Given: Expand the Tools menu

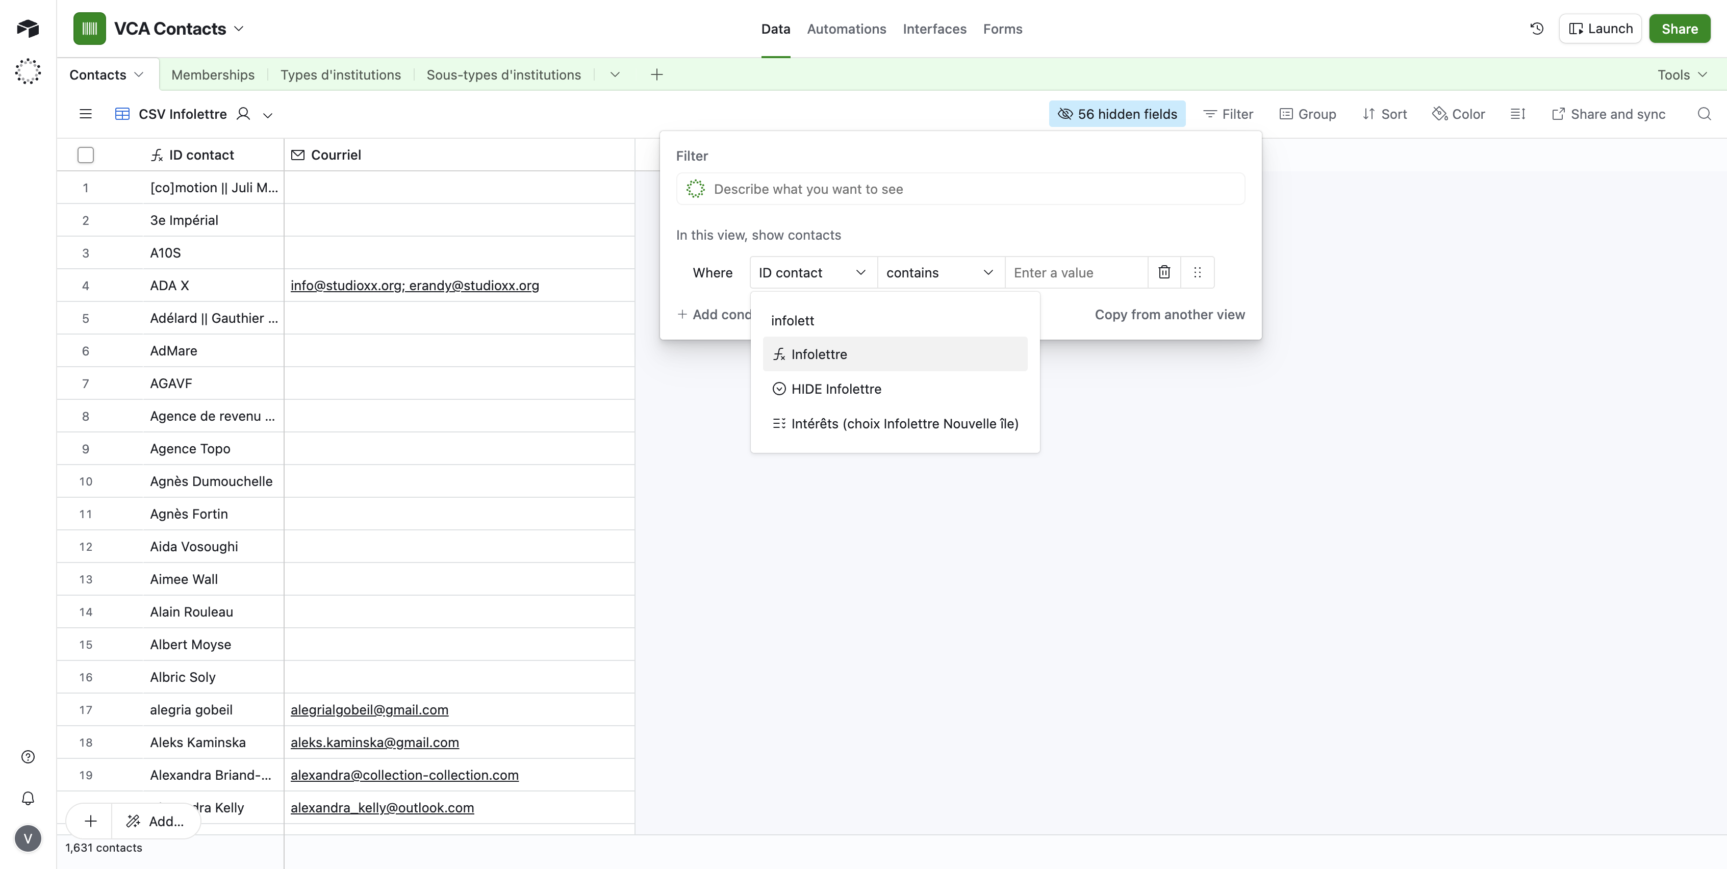Looking at the screenshot, I should coord(1682,74).
